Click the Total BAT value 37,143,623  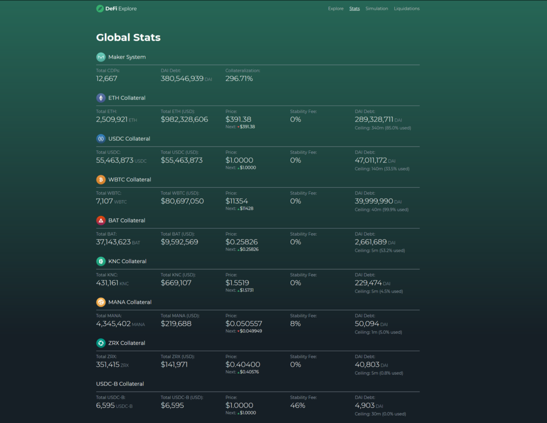[114, 242]
